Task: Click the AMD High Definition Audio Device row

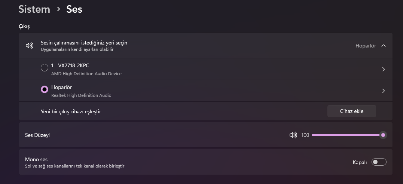Action: [x=86, y=74]
